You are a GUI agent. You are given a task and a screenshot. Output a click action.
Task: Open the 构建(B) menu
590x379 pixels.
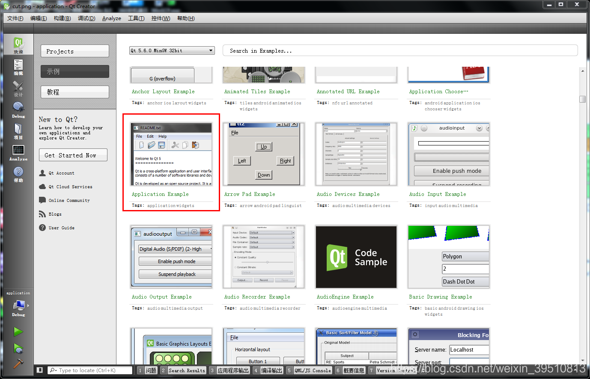pos(63,18)
